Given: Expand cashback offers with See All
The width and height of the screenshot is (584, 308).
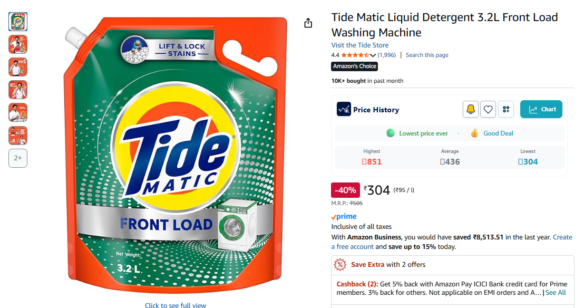Looking at the screenshot, I should point(556,292).
